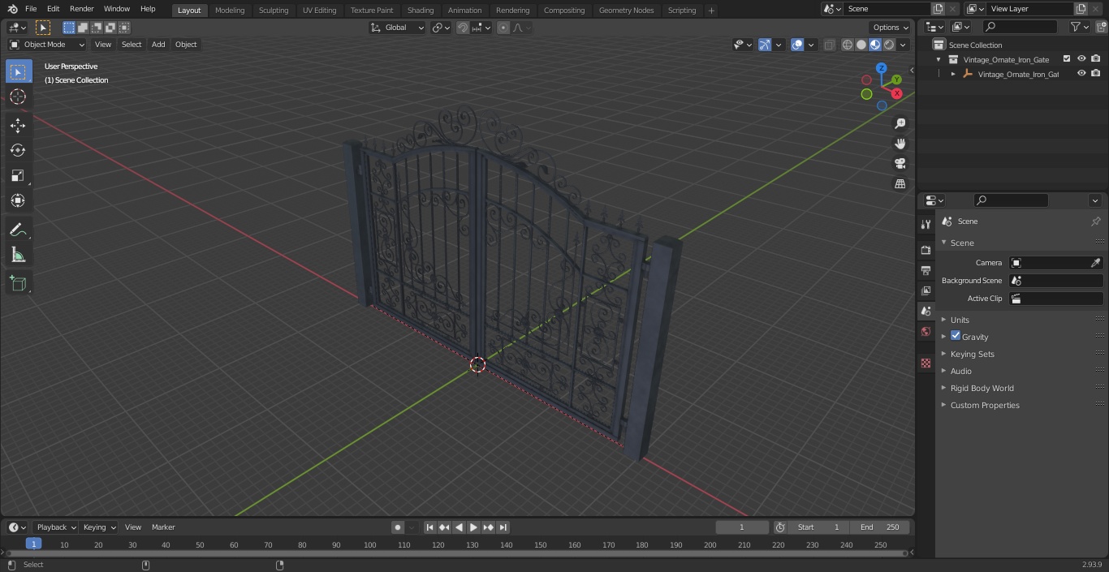Activate the Cursor tool

[x=18, y=97]
